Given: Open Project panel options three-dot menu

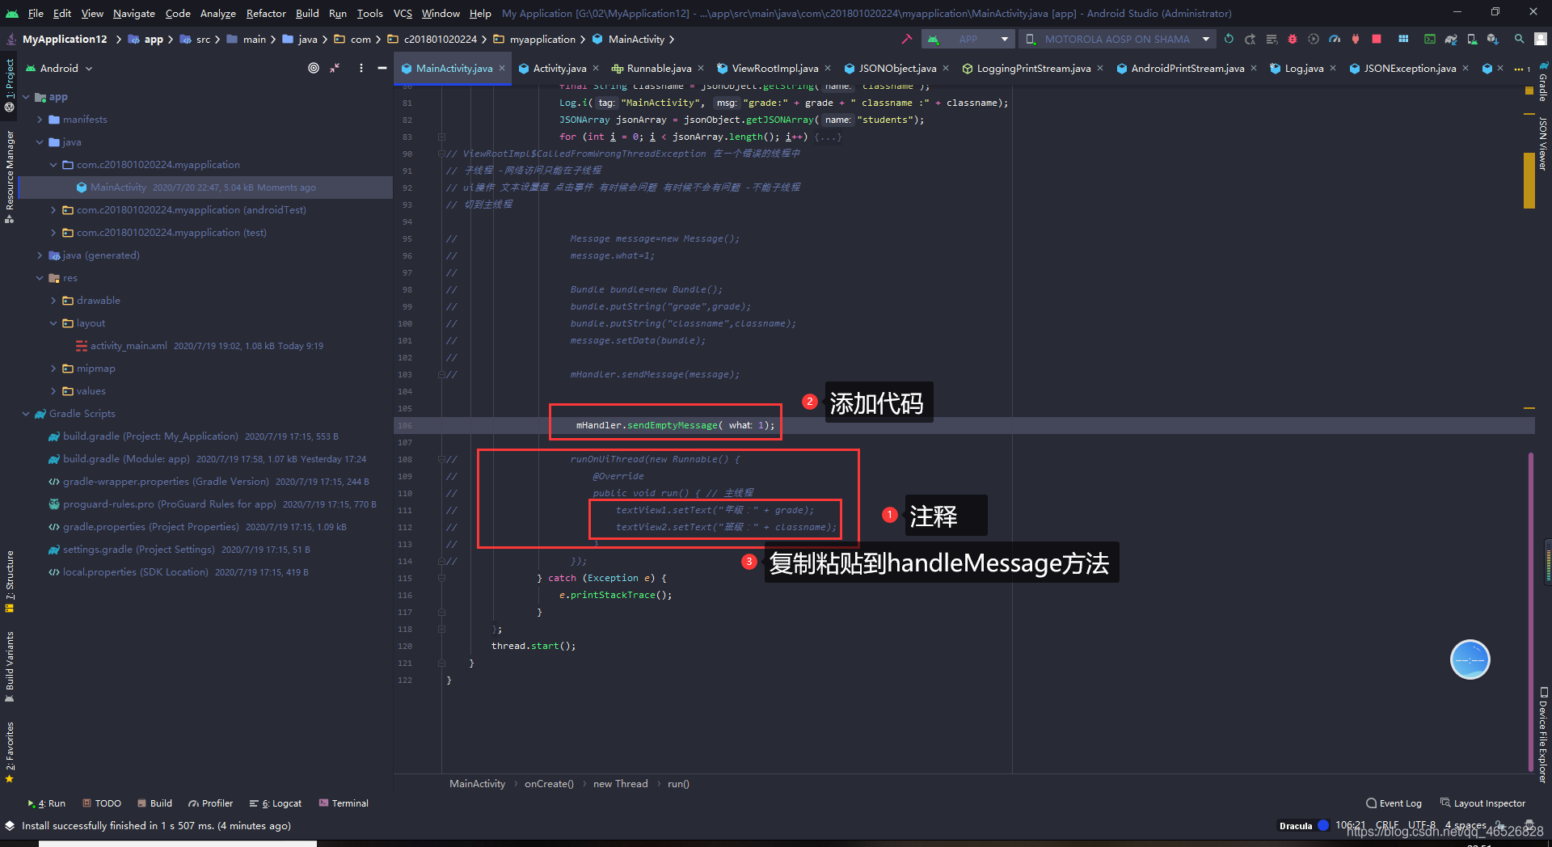Looking at the screenshot, I should 361,68.
